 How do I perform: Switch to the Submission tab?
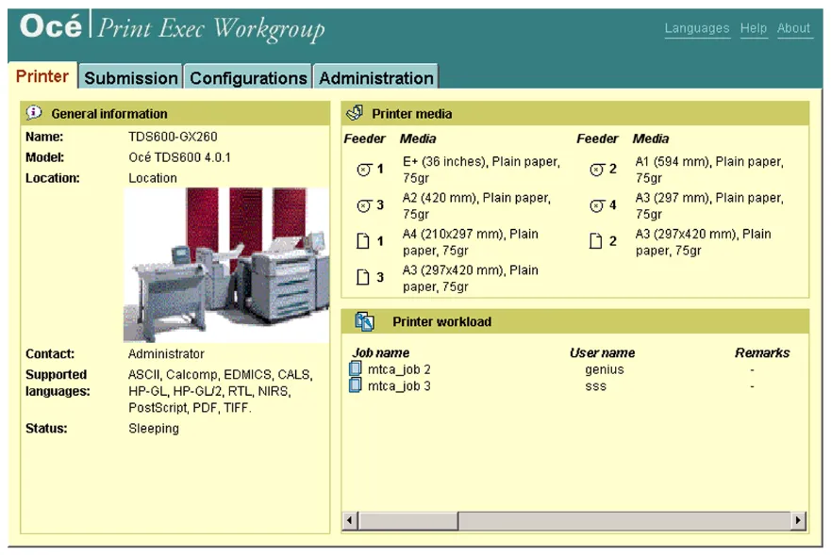point(130,78)
